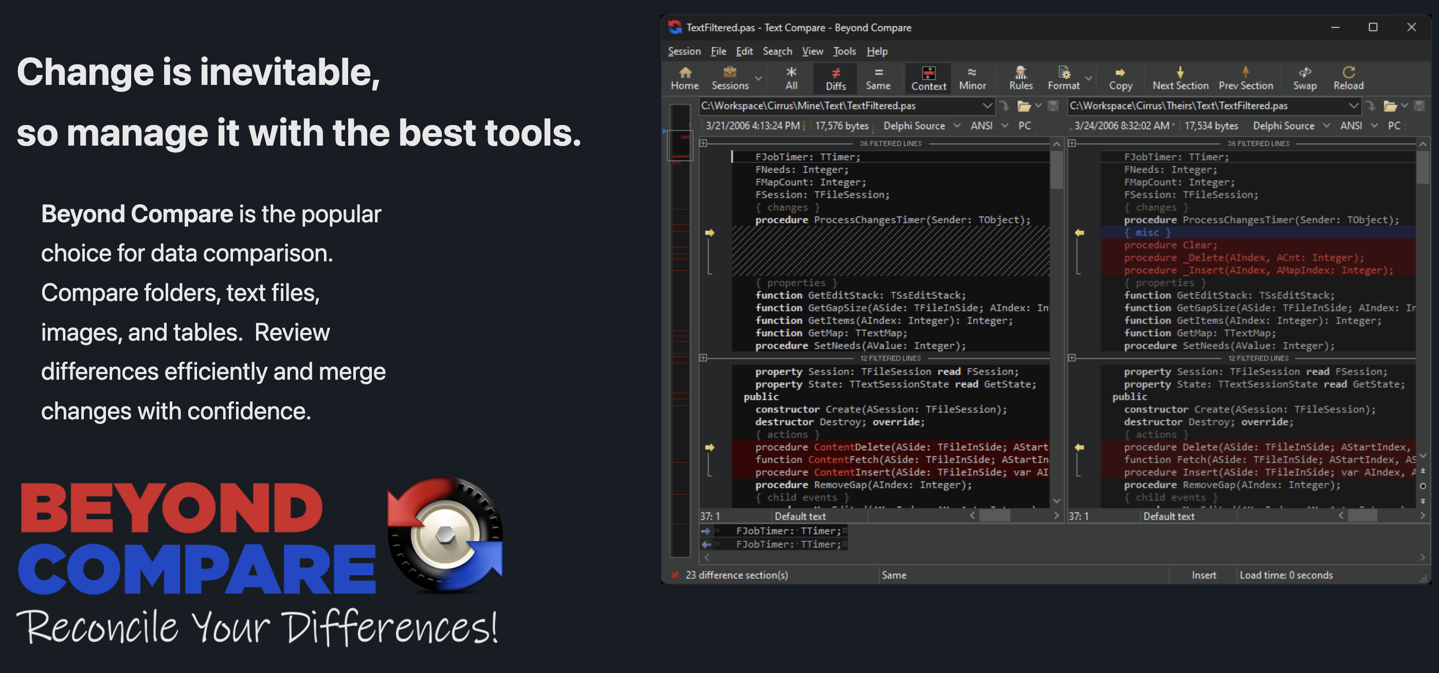Viewport: 1439px width, 673px height.
Task: Reload the comparison
Action: pos(1348,78)
